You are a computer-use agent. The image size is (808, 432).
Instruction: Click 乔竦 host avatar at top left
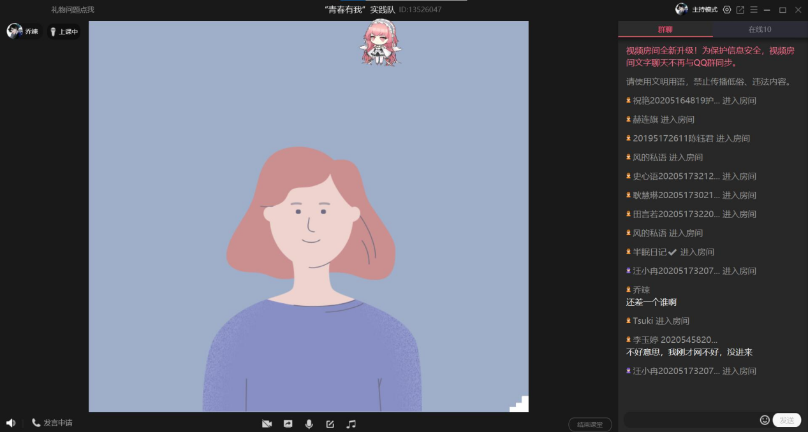tap(15, 31)
